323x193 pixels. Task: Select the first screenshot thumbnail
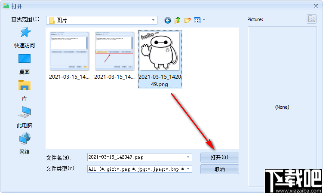(69, 51)
